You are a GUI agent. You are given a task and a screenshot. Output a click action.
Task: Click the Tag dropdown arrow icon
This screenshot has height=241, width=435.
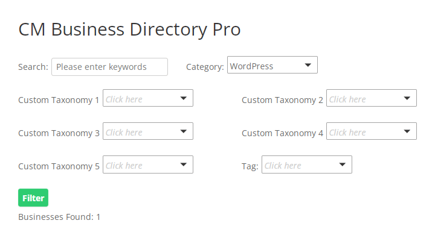click(x=342, y=164)
